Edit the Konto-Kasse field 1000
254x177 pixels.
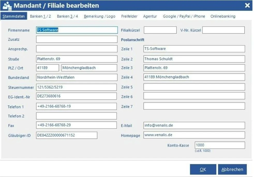[220, 145]
